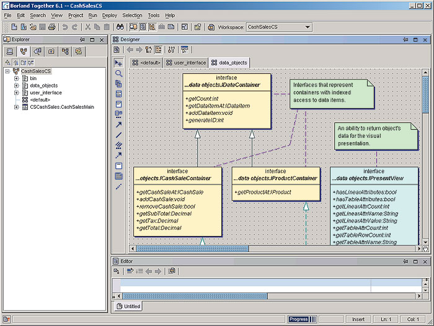Viewport: 434px width, 326px height.
Task: Pin the Designer panel with pushpin toggle
Action: point(405,40)
